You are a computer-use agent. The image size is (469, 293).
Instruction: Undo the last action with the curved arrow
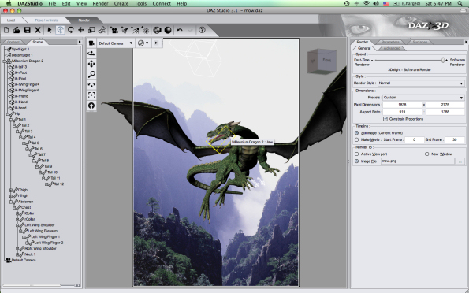click(x=180, y=30)
